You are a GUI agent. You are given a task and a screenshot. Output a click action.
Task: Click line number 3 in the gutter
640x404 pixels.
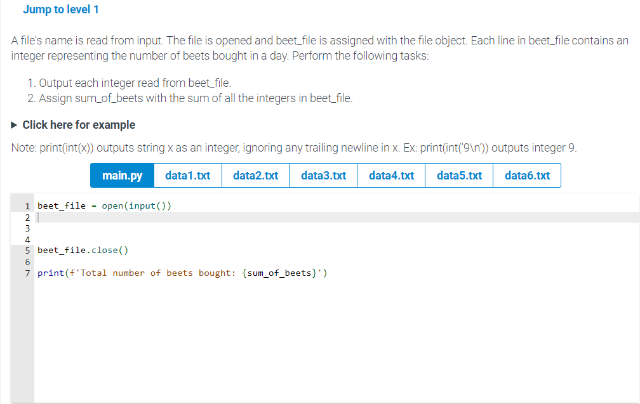pyautogui.click(x=27, y=228)
